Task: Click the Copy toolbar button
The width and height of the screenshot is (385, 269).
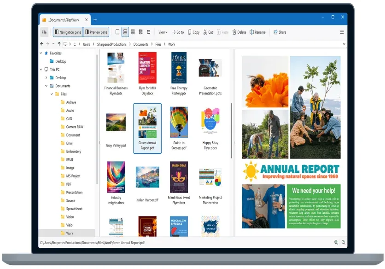Action: click(x=193, y=32)
